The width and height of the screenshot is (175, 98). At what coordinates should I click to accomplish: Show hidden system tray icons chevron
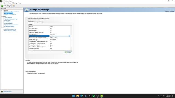[x=159, y=96]
